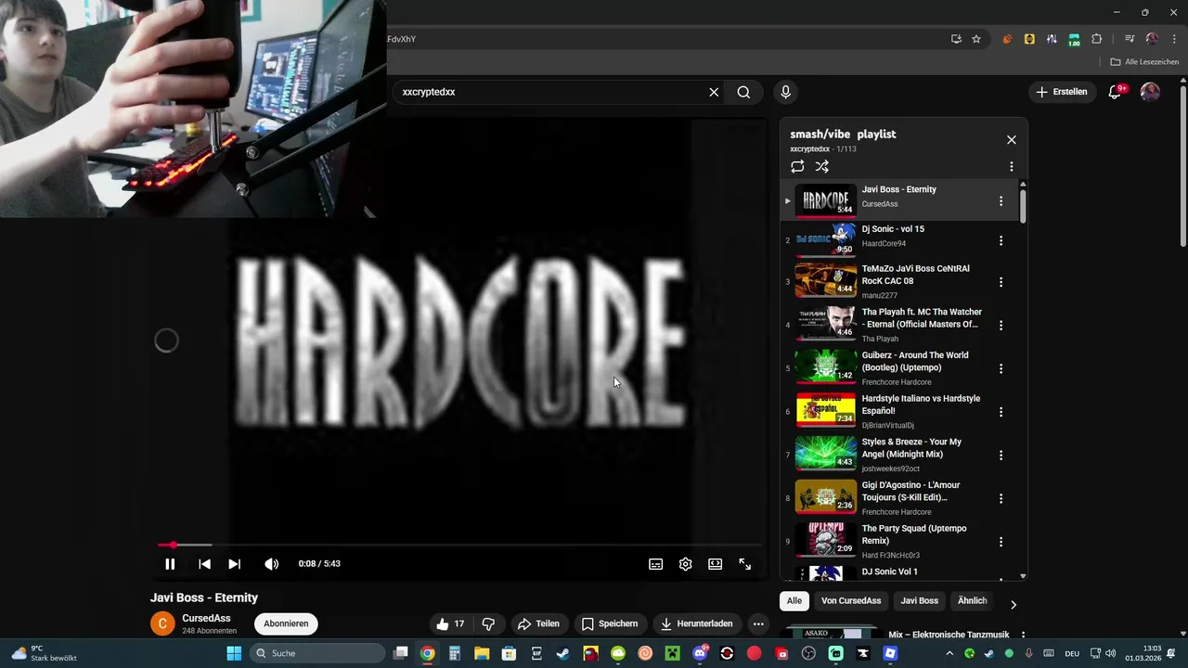The height and width of the screenshot is (668, 1188).
Task: Select Gigi D'Agostino - L'Amour Toujours track
Action: 910,492
